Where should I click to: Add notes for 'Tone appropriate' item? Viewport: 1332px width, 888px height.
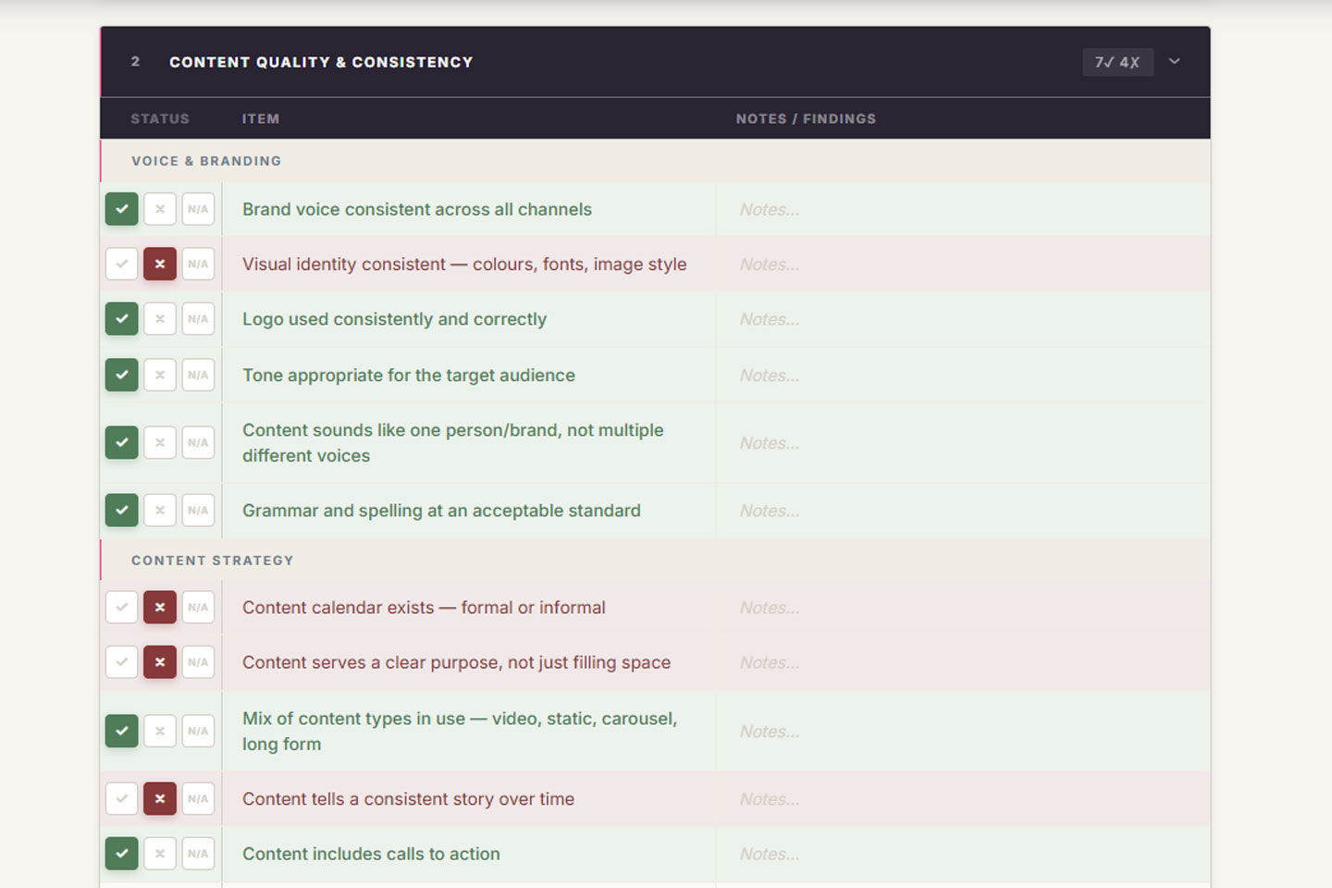click(963, 375)
